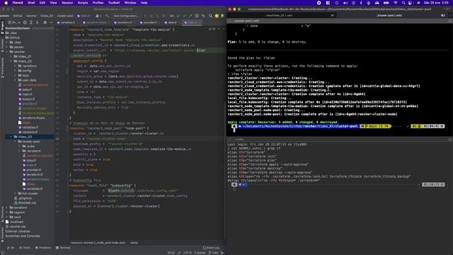Open the iTerm2 application menu
Screen dimensions: 453x255
[18, 3]
